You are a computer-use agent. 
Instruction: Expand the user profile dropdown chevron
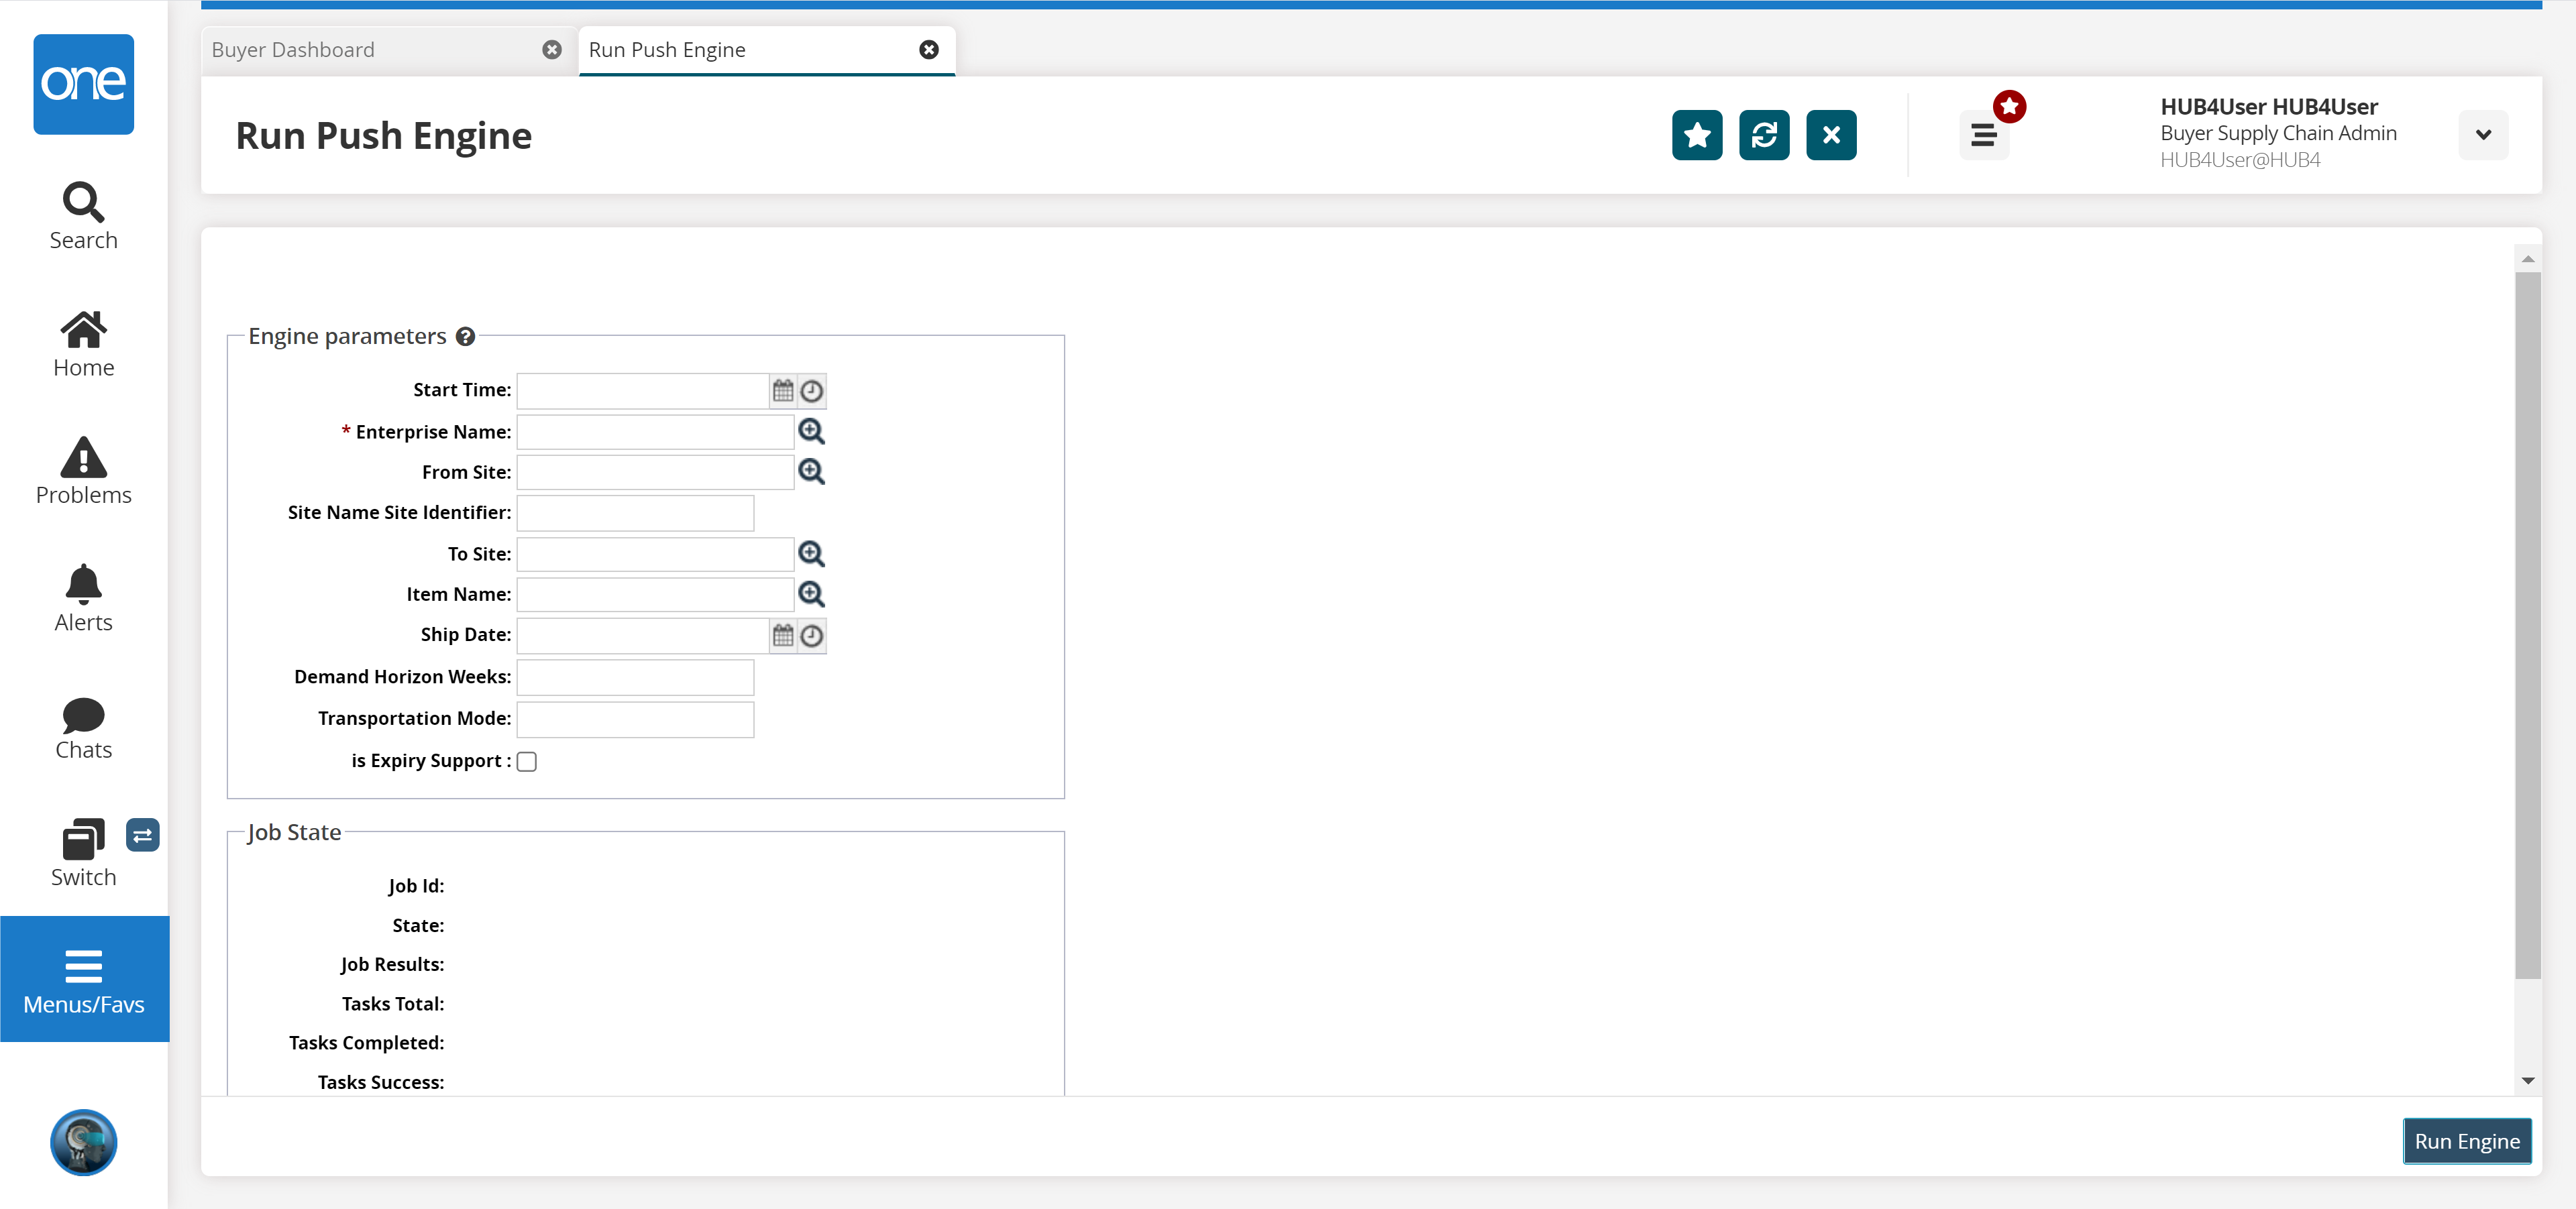point(2483,135)
